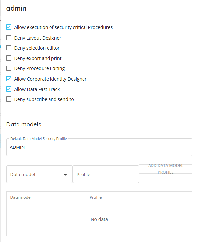Select the Data models section heading
This screenshot has height=242, width=201.
[24, 124]
